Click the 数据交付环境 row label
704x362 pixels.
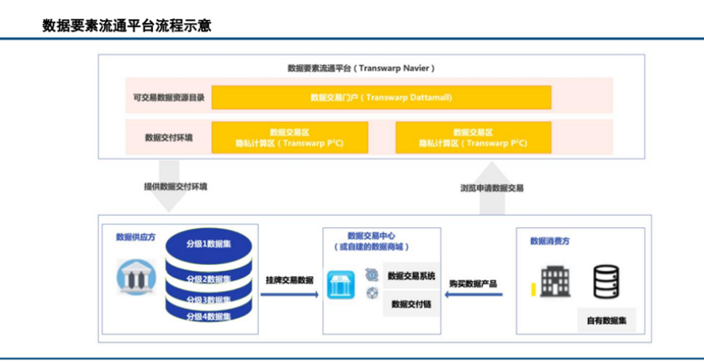168,138
